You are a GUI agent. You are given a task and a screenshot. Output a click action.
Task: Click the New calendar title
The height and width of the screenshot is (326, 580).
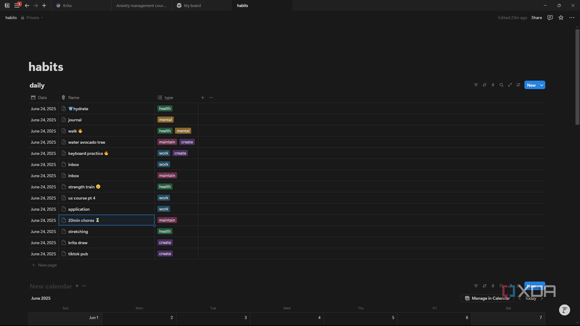pyautogui.click(x=51, y=286)
